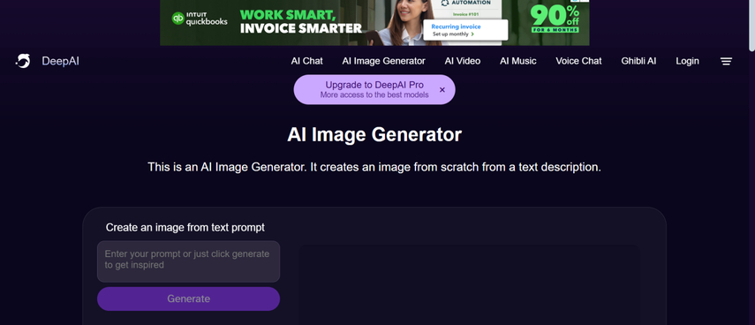Click the 'Create an image from text prompt' label
755x325 pixels.
coord(185,227)
